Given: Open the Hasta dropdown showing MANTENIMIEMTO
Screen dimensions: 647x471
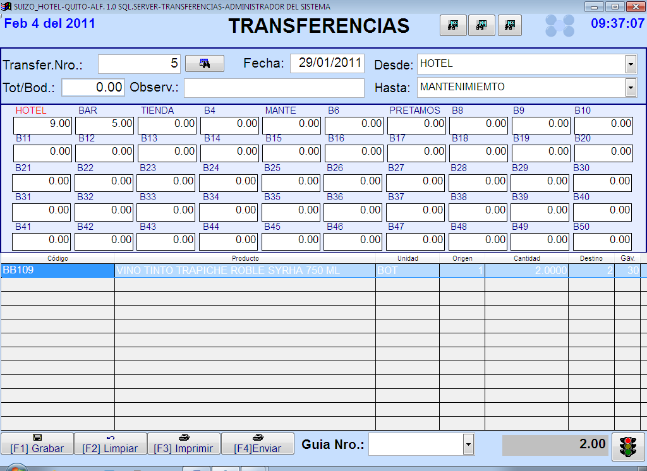Looking at the screenshot, I should tap(630, 87).
